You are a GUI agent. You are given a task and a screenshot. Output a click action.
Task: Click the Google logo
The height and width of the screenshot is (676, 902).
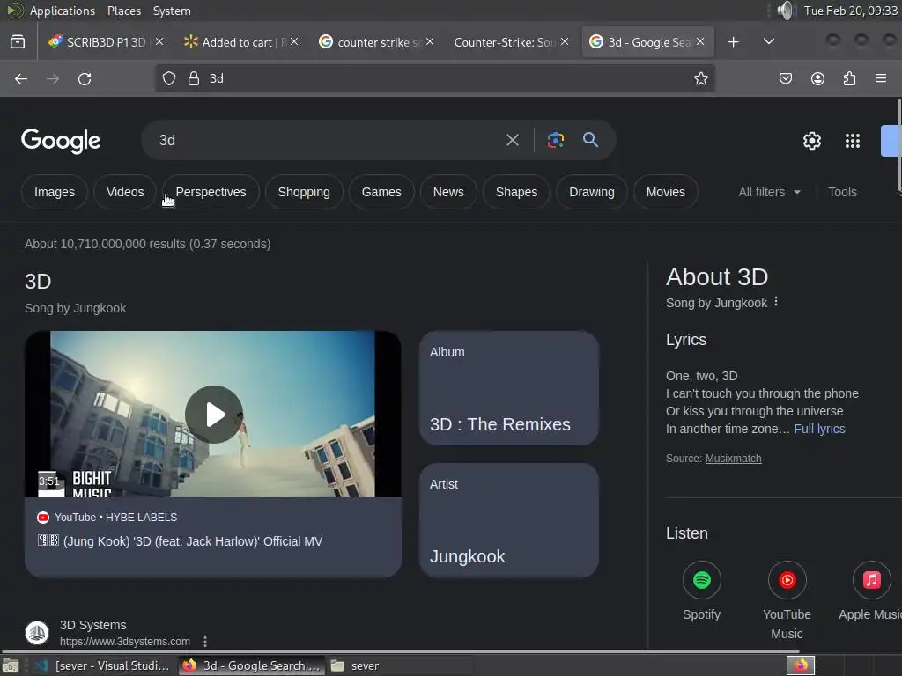tap(61, 141)
